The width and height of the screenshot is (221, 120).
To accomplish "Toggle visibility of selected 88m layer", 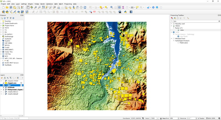I will pyautogui.click(x=4, y=85).
